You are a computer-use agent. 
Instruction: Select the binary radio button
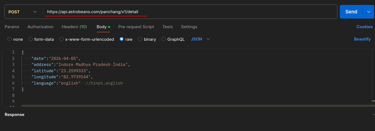click(140, 39)
